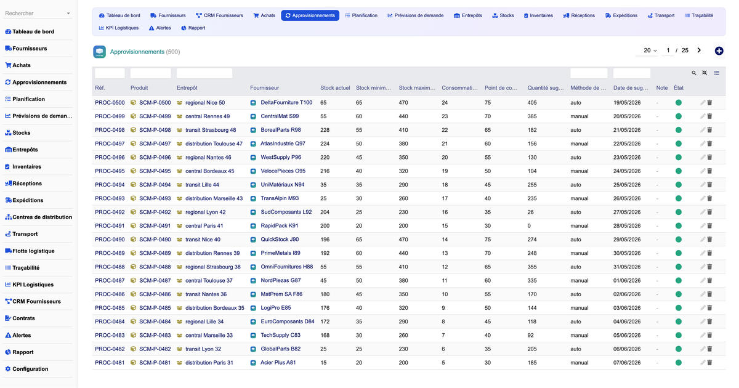Viewport: 739px width, 388px height.
Task: Click the supplier icon next to Acier Plus A81
Action: pyautogui.click(x=253, y=363)
